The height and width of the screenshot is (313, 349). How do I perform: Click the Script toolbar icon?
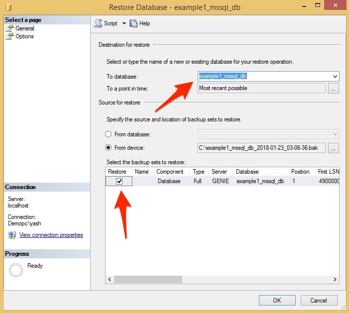pos(98,23)
